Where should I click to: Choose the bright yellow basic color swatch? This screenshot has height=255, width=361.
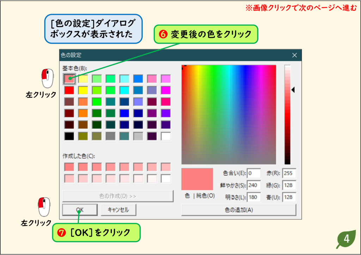83,90
